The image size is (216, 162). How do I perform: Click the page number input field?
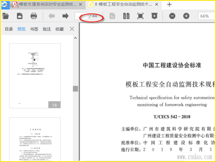point(82,16)
